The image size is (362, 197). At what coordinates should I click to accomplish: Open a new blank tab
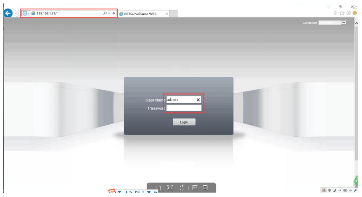(174, 14)
